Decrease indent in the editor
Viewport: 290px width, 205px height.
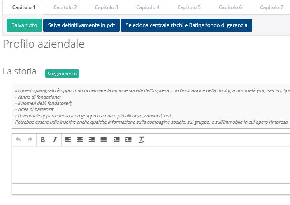[x=116, y=140]
